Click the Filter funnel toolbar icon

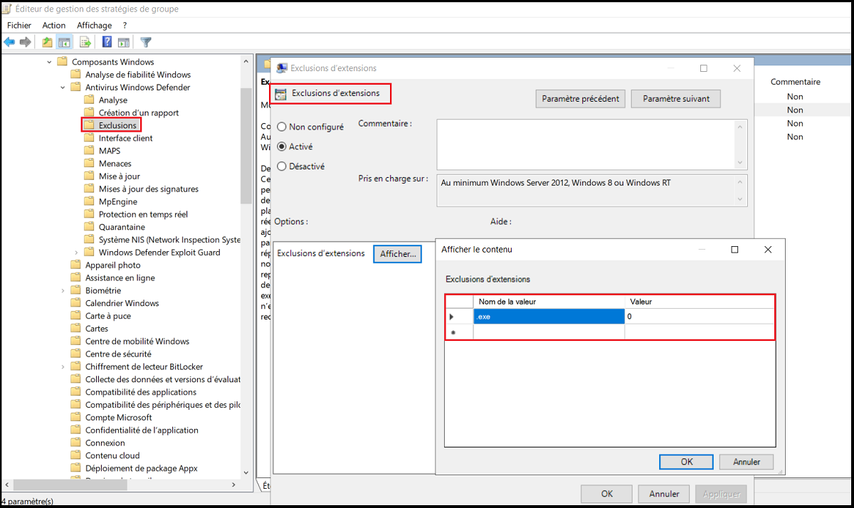[x=146, y=42]
